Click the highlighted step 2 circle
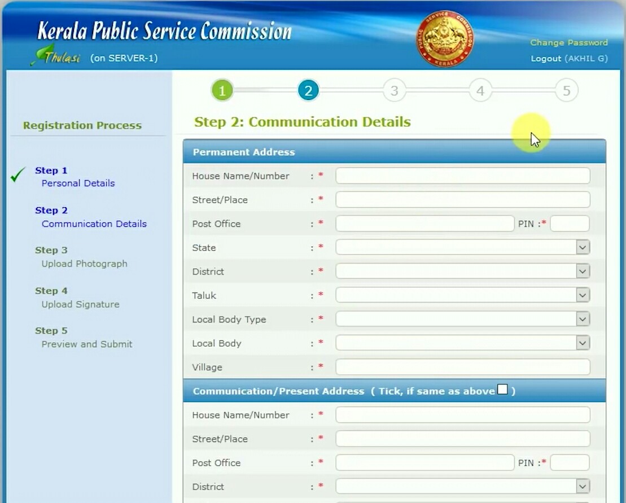 [308, 90]
